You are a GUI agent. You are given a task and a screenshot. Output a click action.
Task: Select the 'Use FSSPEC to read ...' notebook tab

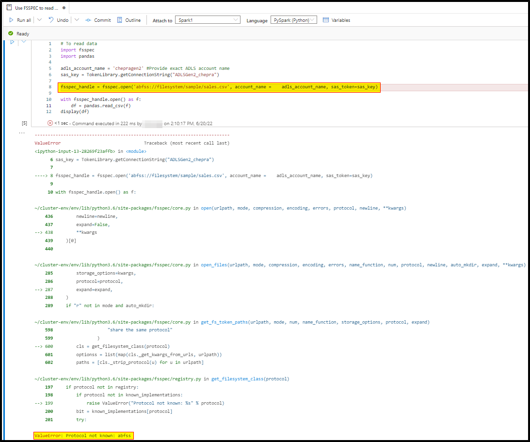[x=36, y=8]
